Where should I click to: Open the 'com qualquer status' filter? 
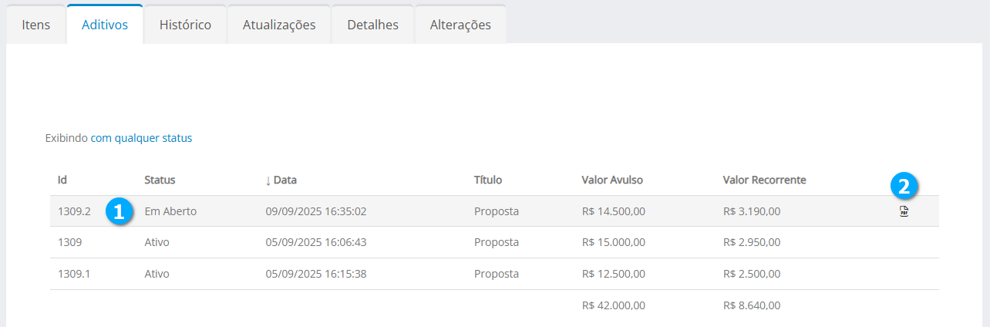pos(141,138)
